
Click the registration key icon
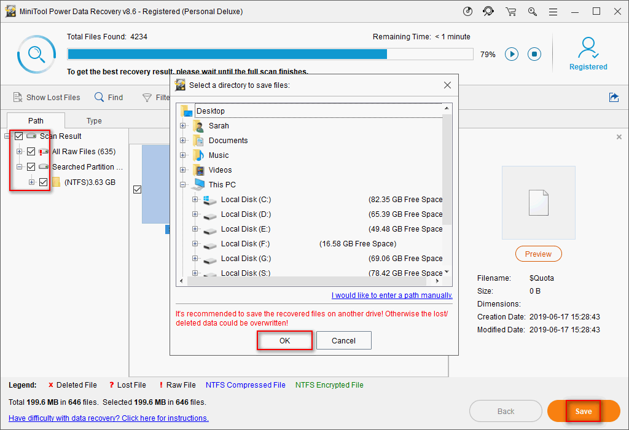point(532,12)
